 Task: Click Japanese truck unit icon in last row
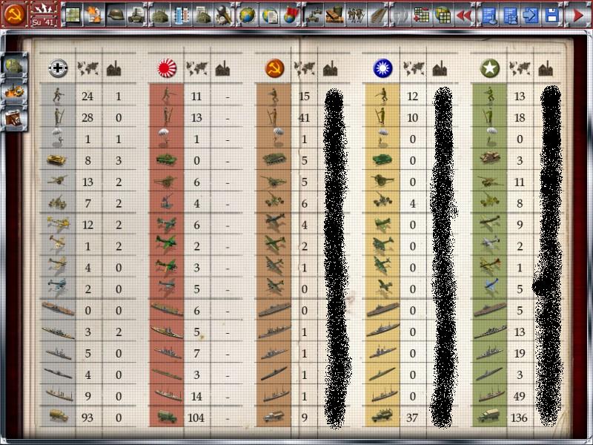click(x=167, y=417)
